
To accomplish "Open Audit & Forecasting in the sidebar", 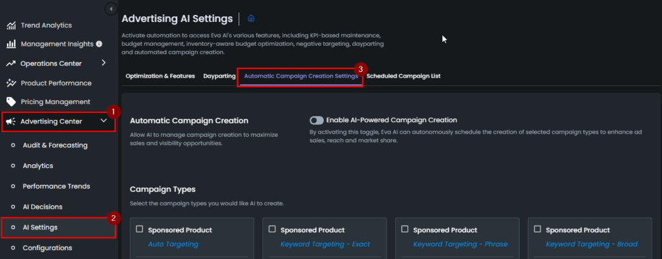I will pyautogui.click(x=55, y=145).
